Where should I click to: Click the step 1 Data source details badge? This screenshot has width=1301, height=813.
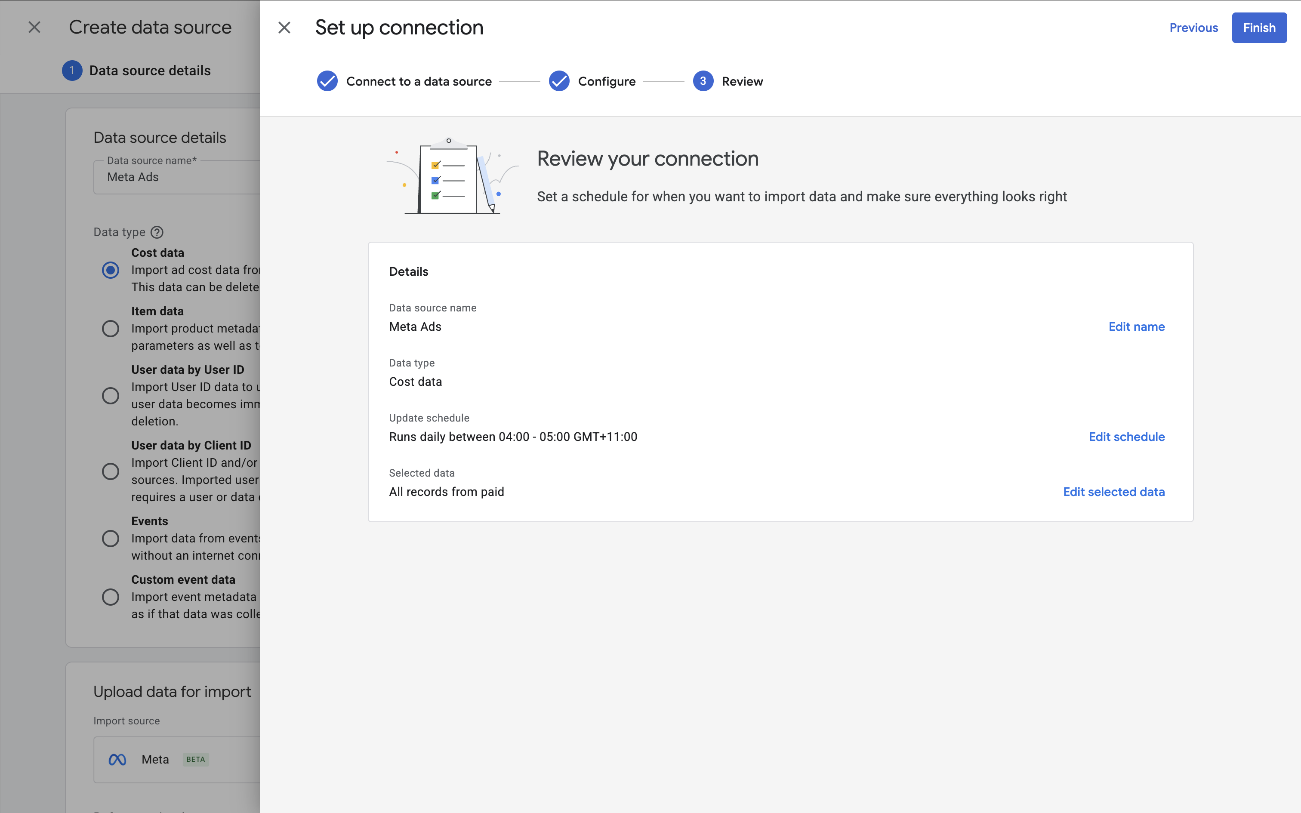pyautogui.click(x=72, y=71)
